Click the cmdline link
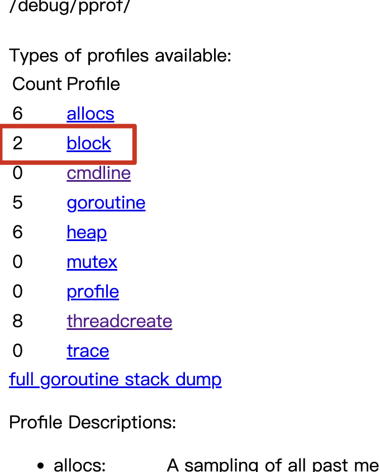This screenshot has width=380, height=472. pos(98,173)
